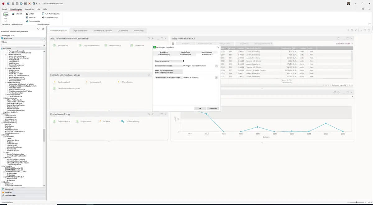The width and height of the screenshot is (373, 205).
Task: Open Kontoauskunft shortcut
Action: point(93,82)
